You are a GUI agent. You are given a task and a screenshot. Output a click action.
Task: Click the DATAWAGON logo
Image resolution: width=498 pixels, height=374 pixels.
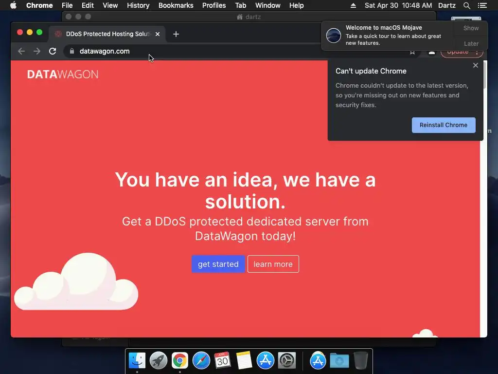[x=63, y=75]
